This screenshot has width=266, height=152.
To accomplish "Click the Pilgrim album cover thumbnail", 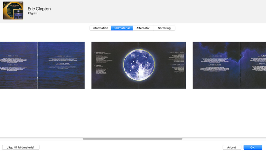I will 13,12.
